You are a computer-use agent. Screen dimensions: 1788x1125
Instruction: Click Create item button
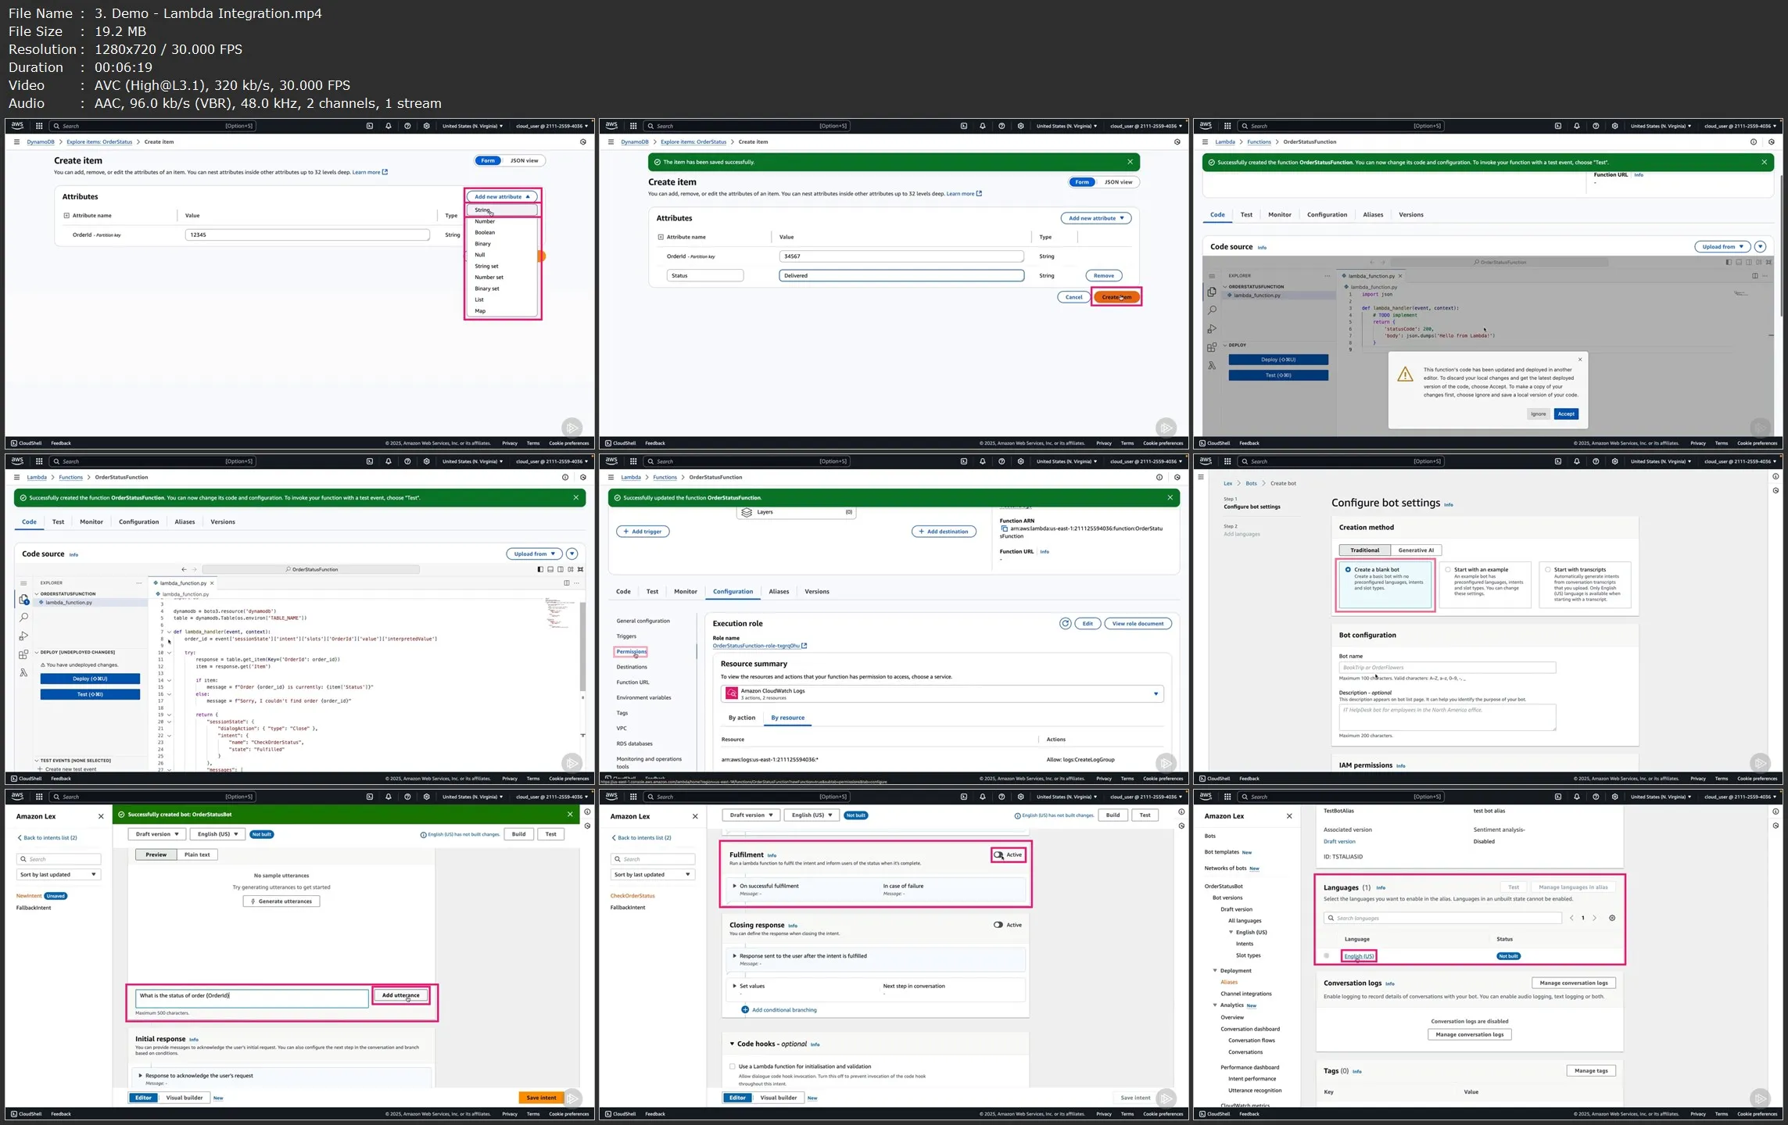pyautogui.click(x=1116, y=297)
